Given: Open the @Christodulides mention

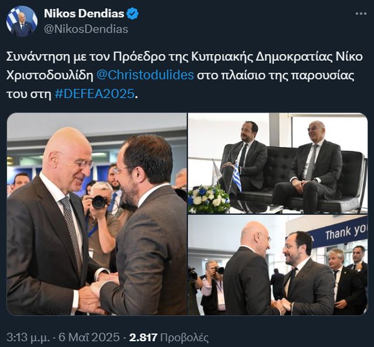Looking at the screenshot, I should [146, 75].
